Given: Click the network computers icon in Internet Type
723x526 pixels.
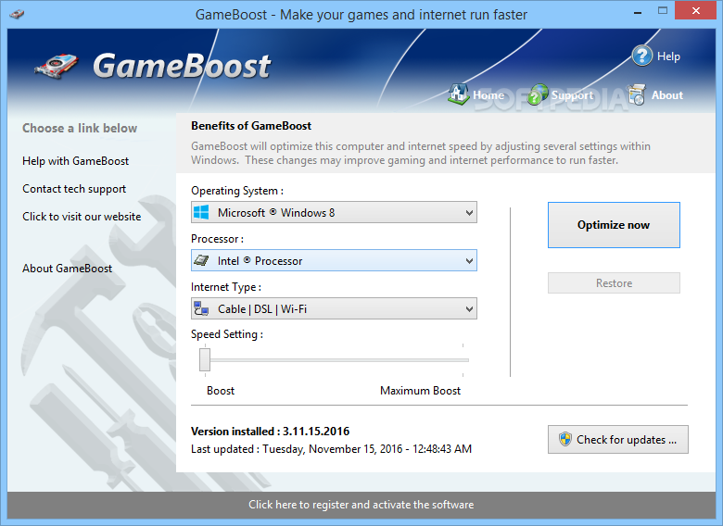Looking at the screenshot, I should click(x=201, y=308).
